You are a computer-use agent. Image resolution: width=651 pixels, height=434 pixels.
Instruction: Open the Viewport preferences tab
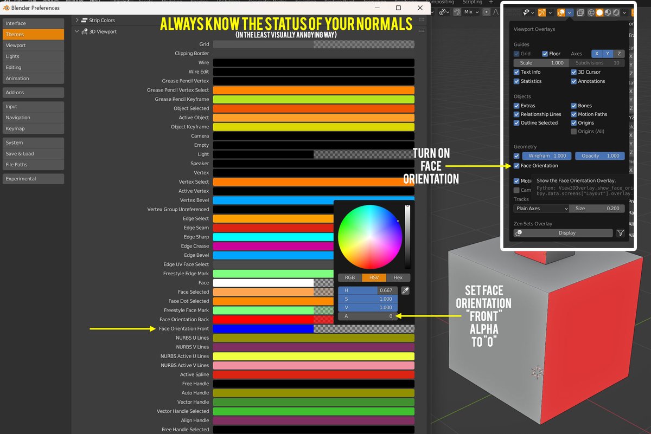(33, 46)
